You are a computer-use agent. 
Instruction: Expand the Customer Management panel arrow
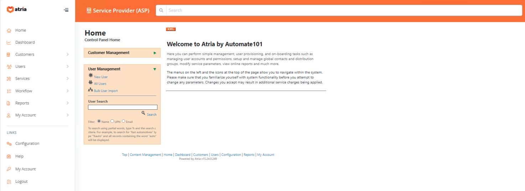(x=155, y=53)
